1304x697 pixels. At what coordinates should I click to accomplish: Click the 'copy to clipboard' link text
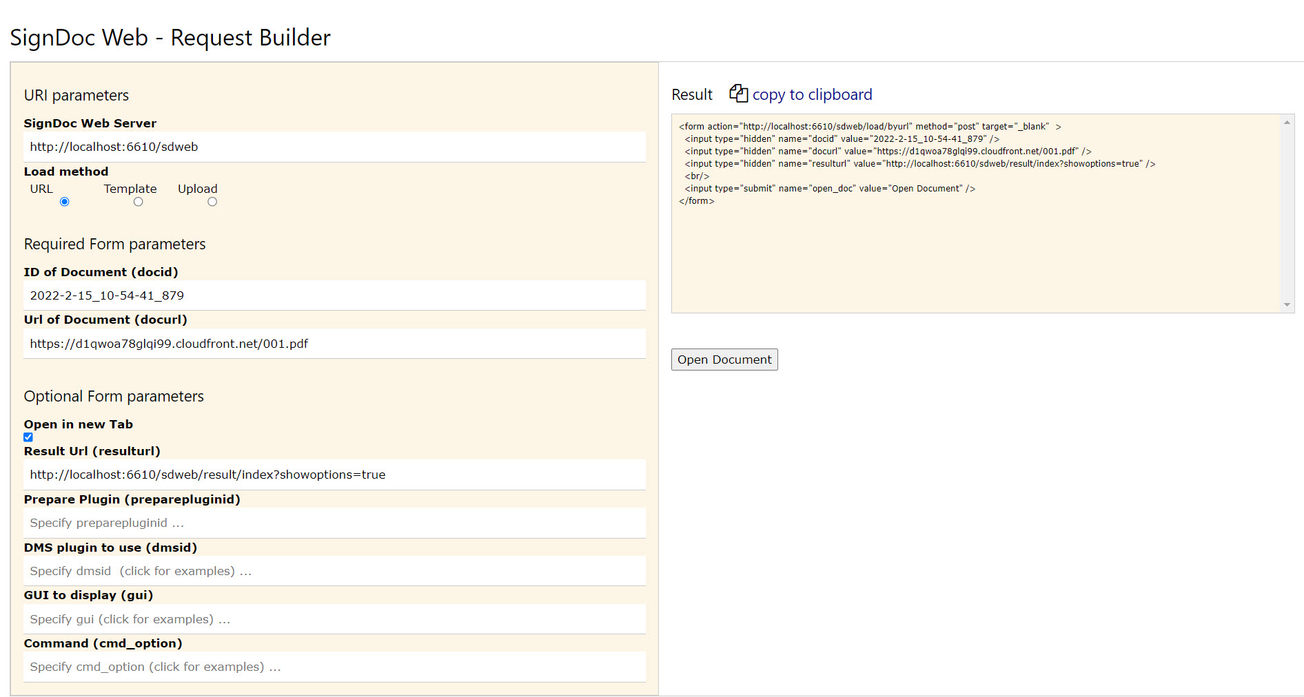point(812,95)
